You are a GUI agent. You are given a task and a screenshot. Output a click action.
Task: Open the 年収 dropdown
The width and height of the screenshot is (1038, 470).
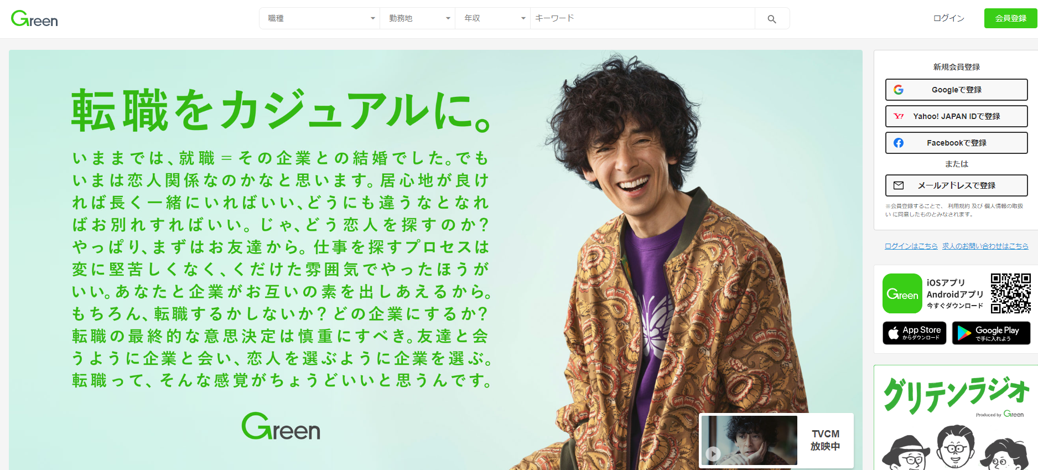493,18
